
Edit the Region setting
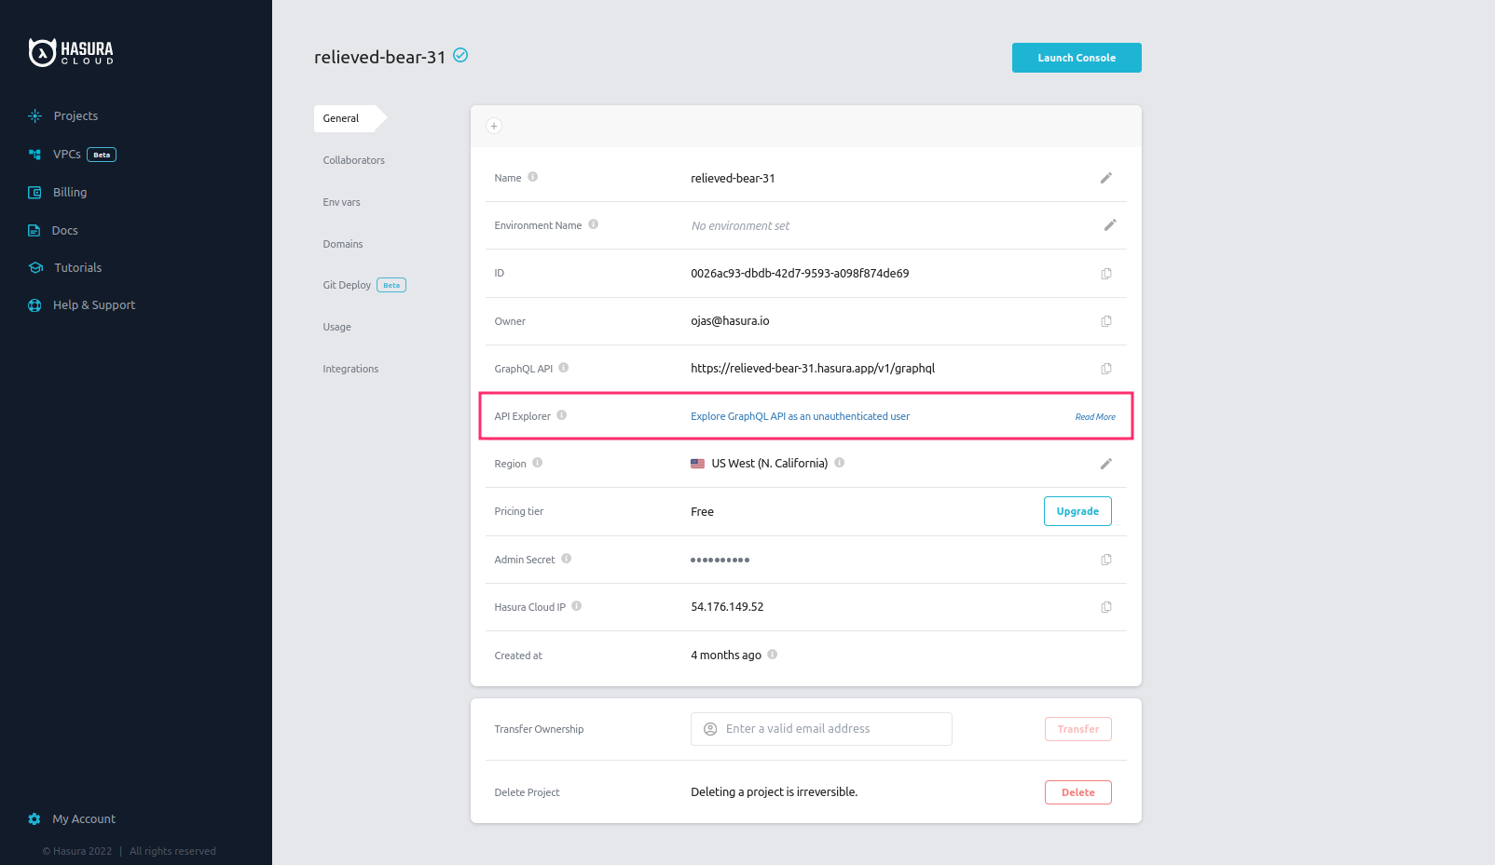point(1106,463)
